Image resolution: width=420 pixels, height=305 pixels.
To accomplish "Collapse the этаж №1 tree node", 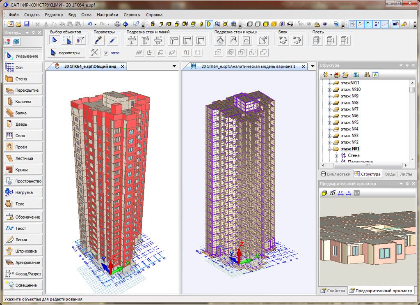I will click(x=329, y=149).
